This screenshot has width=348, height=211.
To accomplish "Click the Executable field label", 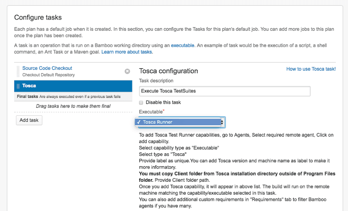I will pyautogui.click(x=151, y=112).
